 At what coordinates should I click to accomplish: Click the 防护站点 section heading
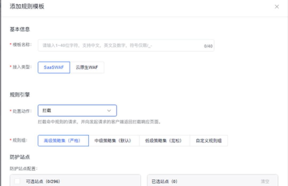pyautogui.click(x=20, y=157)
